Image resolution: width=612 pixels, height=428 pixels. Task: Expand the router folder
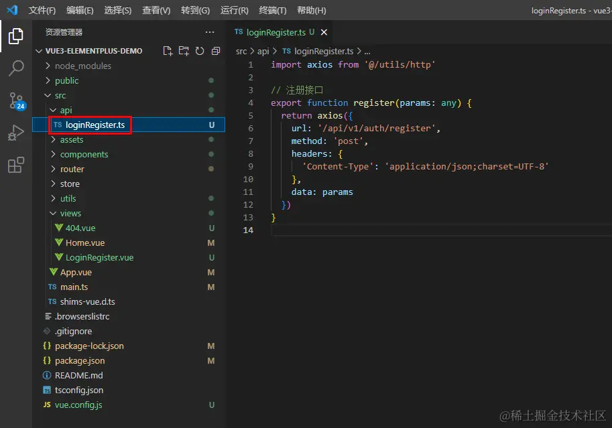(x=129, y=169)
